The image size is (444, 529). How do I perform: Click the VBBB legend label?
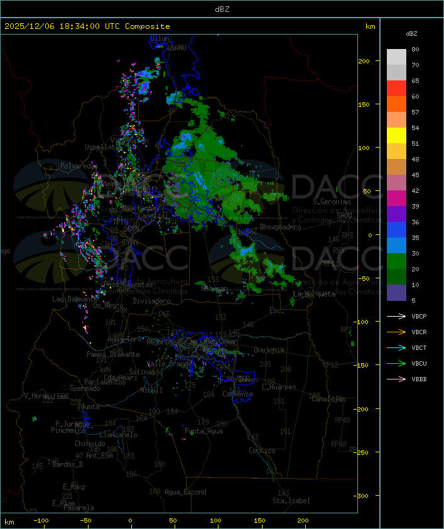pos(419,379)
